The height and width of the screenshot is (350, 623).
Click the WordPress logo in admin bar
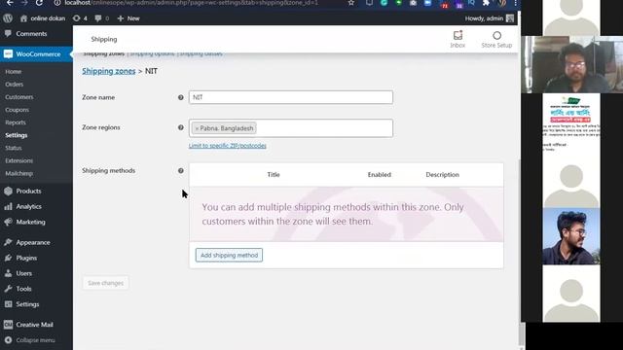(x=8, y=18)
